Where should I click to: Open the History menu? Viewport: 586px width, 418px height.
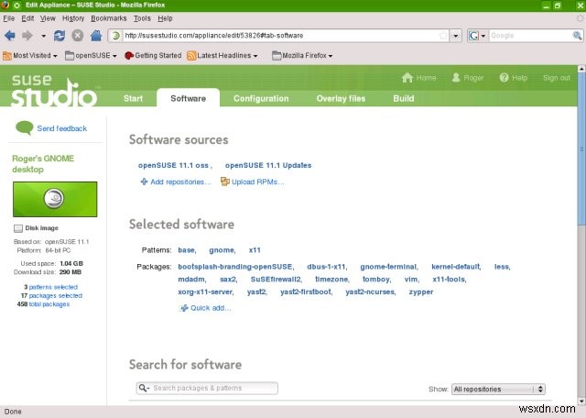(x=73, y=18)
